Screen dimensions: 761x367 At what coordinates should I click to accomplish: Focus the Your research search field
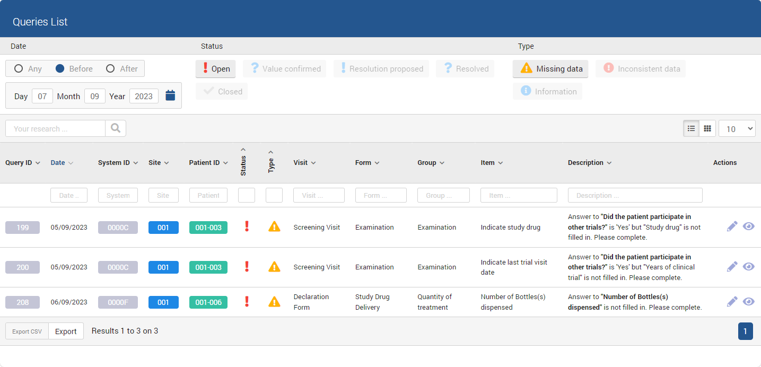coord(55,128)
